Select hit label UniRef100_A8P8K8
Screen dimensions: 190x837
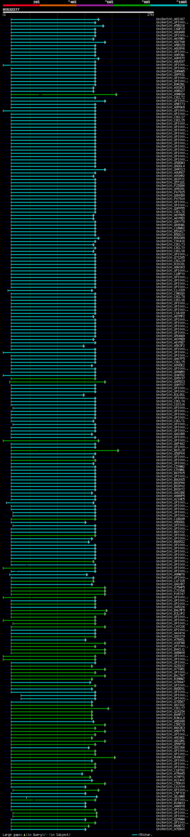(170, 107)
